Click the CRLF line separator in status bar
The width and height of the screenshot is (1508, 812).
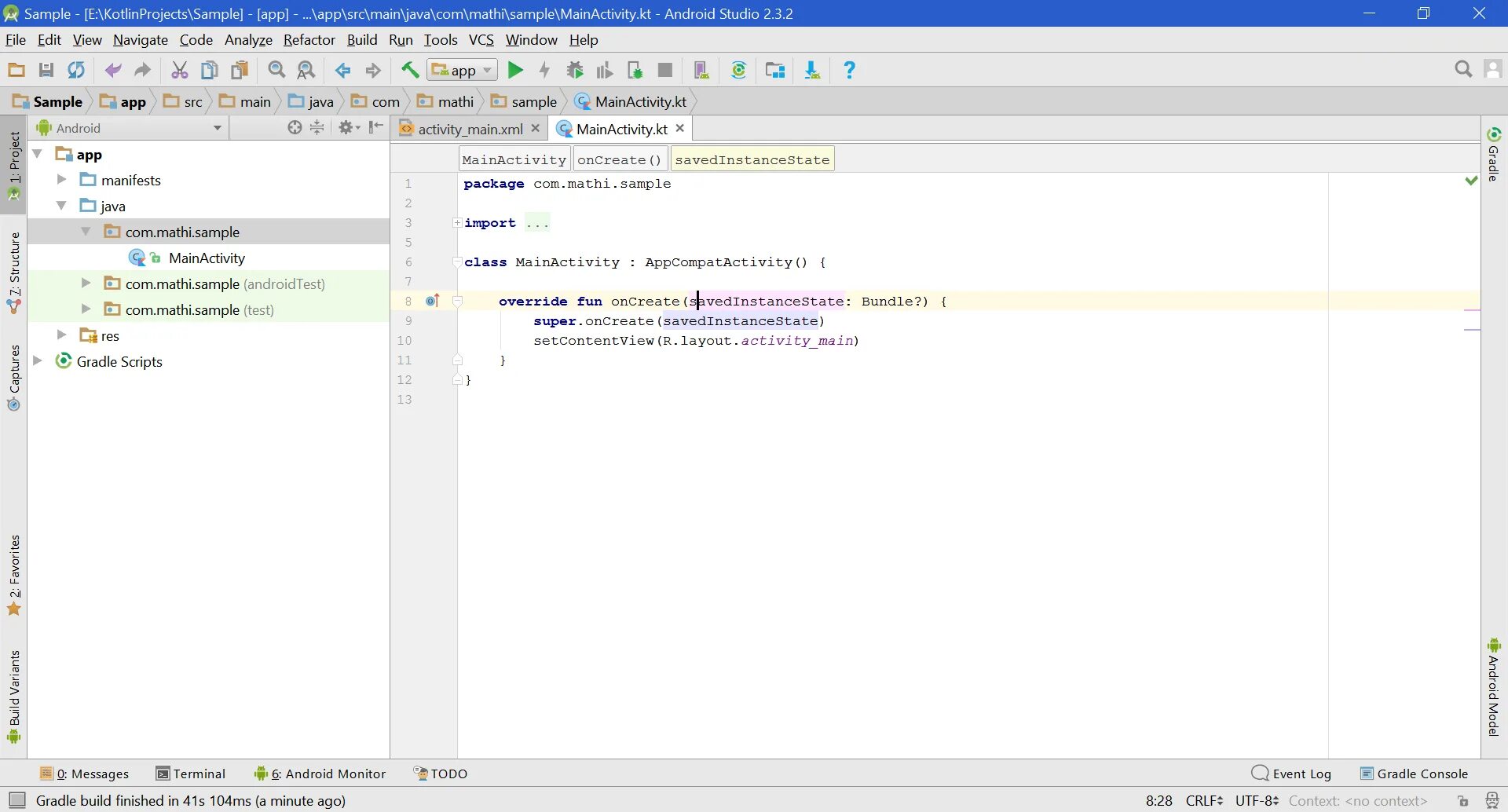tap(1204, 801)
